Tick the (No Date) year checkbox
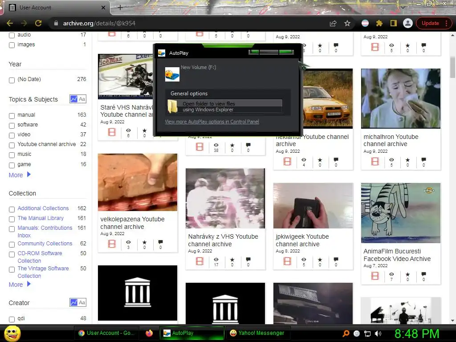This screenshot has width=456, height=342. pos(12,80)
